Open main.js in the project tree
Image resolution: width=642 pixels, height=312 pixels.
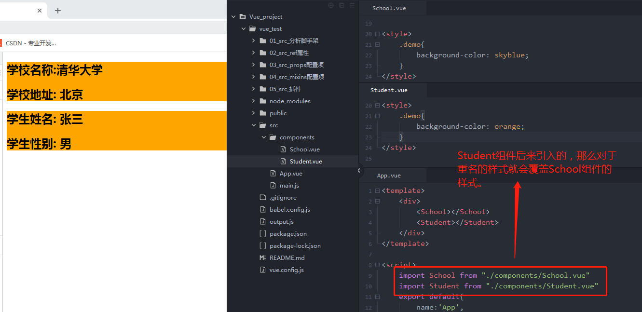[x=289, y=186]
